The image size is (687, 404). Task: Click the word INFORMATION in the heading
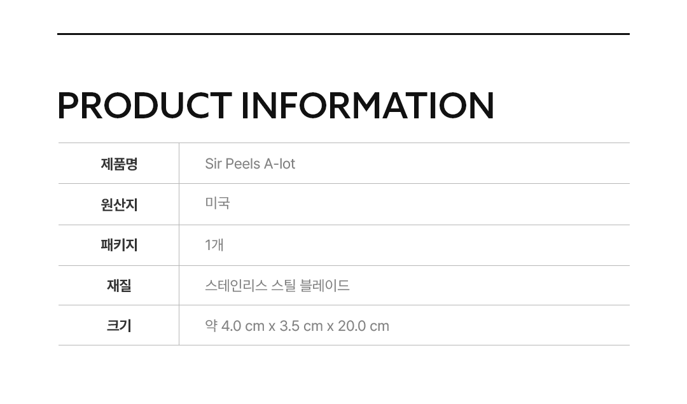[367, 106]
